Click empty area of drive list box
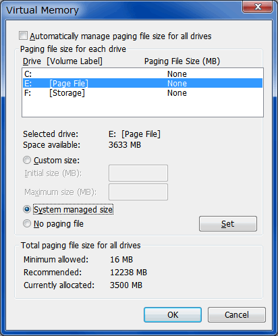The width and height of the screenshot is (278, 336). (x=142, y=107)
